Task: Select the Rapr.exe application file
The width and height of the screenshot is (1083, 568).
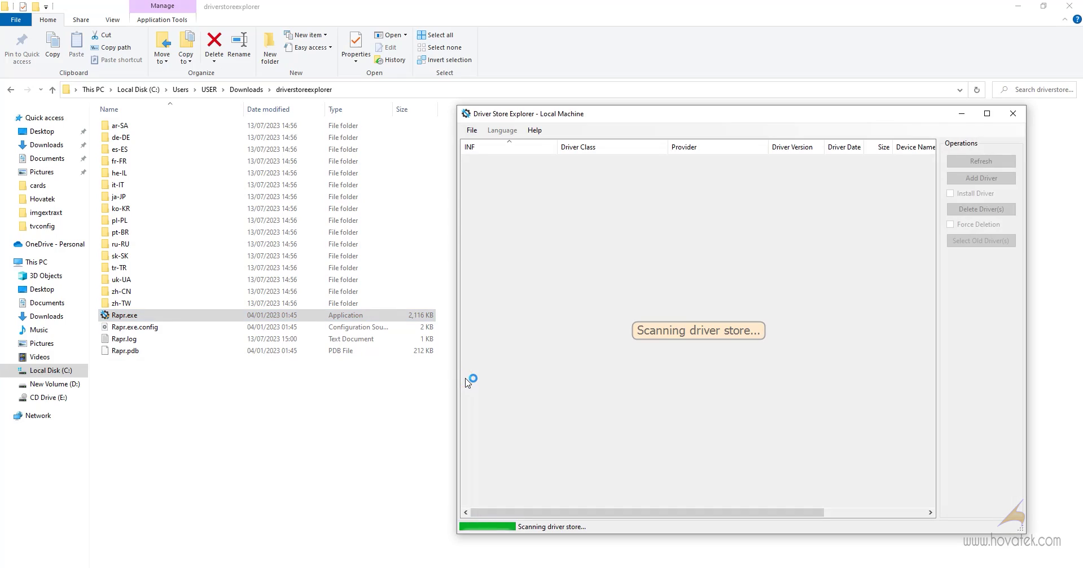Action: (124, 315)
